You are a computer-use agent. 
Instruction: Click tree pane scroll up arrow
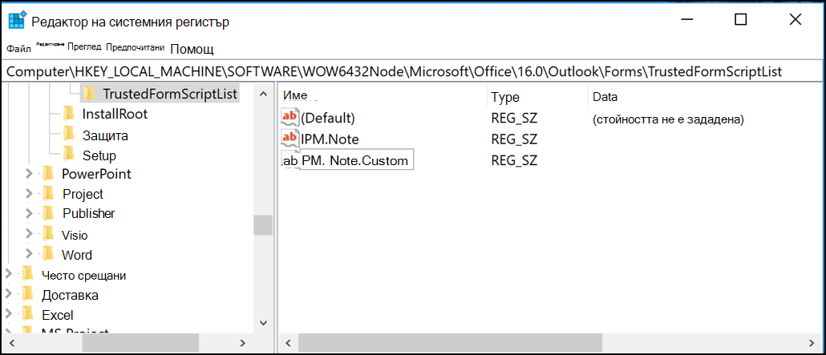pyautogui.click(x=263, y=94)
